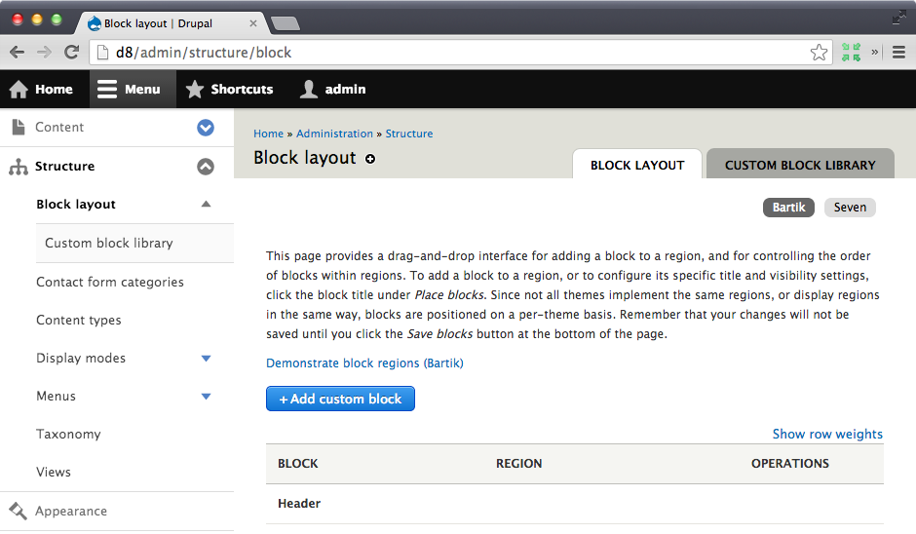Viewport: 916px width, 534px height.
Task: Open Contact form categories in sidebar
Action: (x=110, y=283)
